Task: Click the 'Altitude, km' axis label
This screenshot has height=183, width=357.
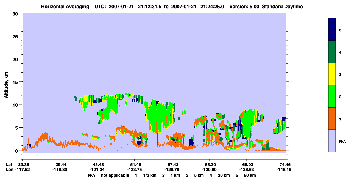Action: coord(6,85)
